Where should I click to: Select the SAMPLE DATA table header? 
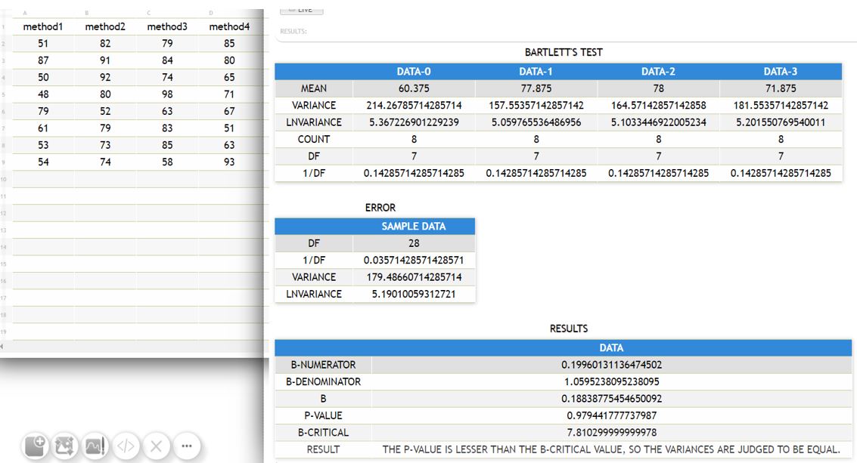pyautogui.click(x=413, y=227)
